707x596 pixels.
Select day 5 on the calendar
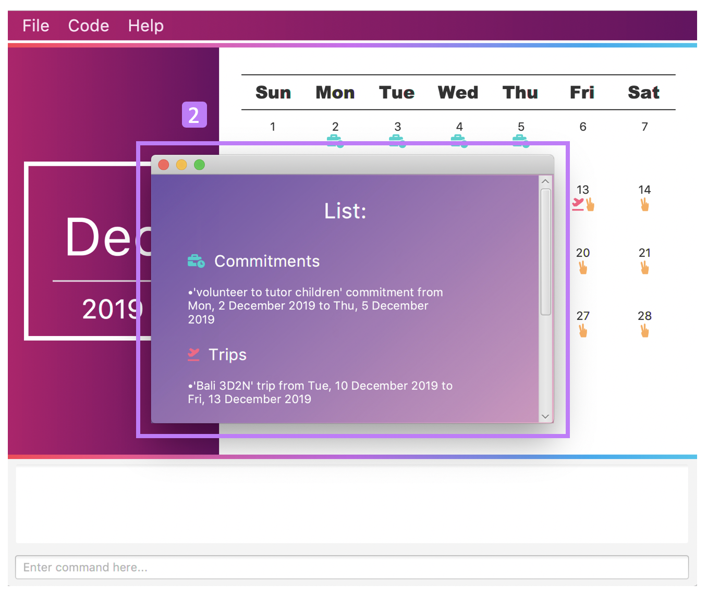[521, 127]
